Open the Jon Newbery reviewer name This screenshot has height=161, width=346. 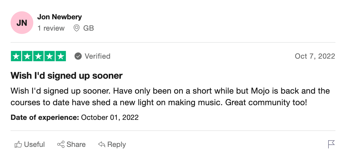tap(60, 17)
